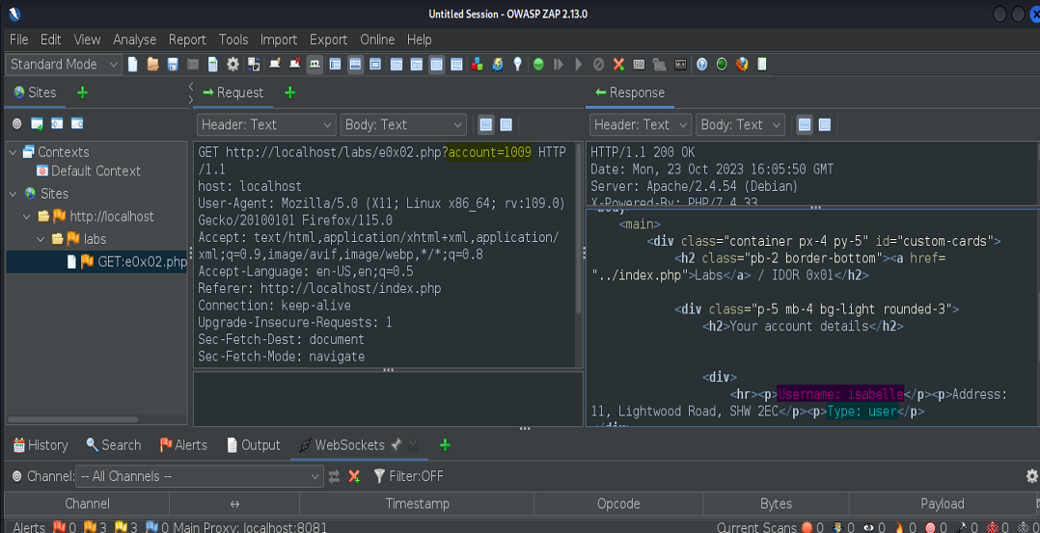Click the red X add custom break icon

pyautogui.click(x=619, y=65)
